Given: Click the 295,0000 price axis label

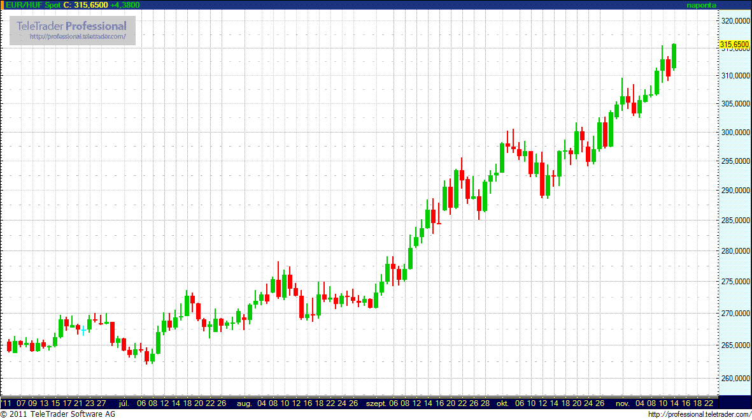Looking at the screenshot, I should pos(735,161).
